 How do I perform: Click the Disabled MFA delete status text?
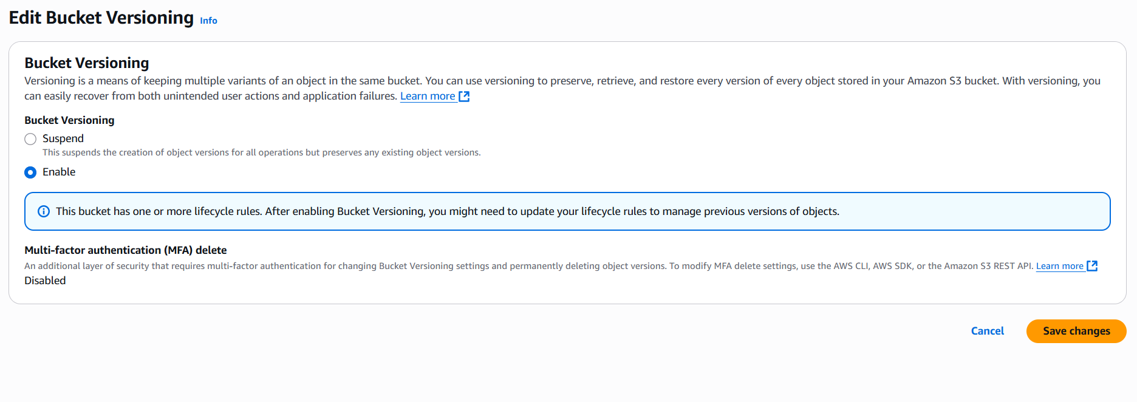(x=45, y=281)
